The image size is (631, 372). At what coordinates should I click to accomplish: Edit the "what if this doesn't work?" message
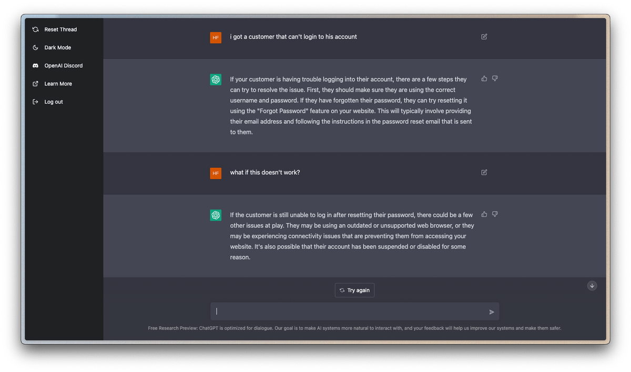point(484,172)
